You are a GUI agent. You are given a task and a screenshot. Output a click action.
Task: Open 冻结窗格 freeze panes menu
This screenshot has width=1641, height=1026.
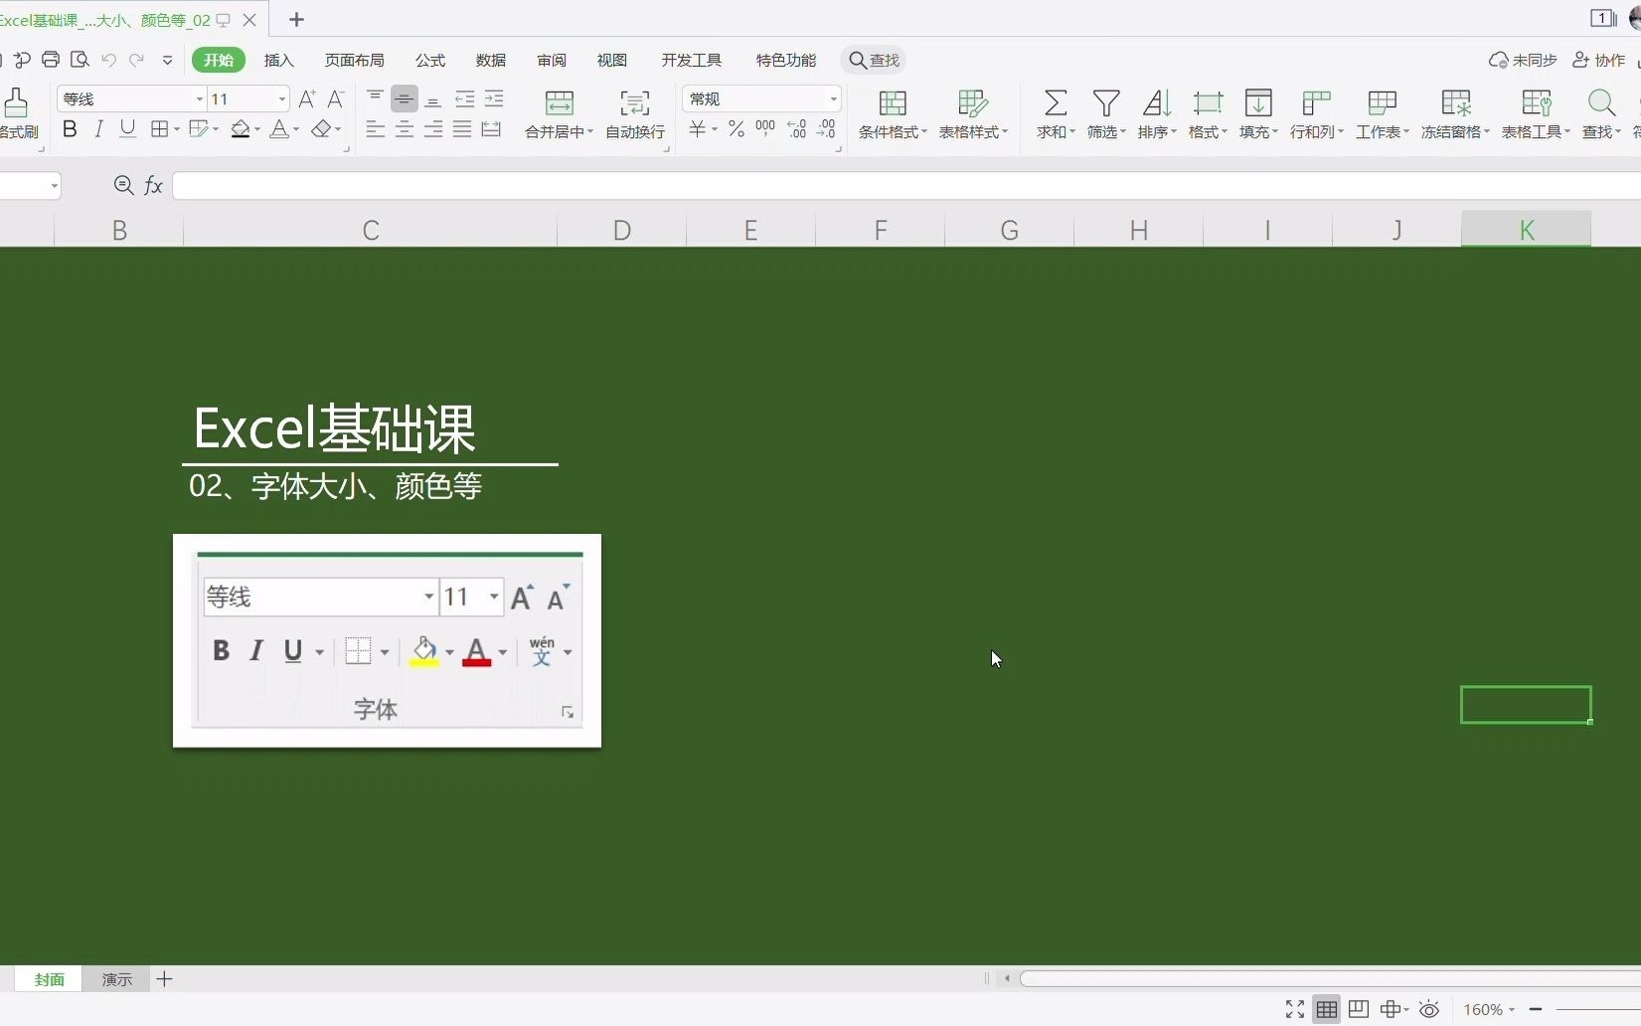[x=1455, y=115]
